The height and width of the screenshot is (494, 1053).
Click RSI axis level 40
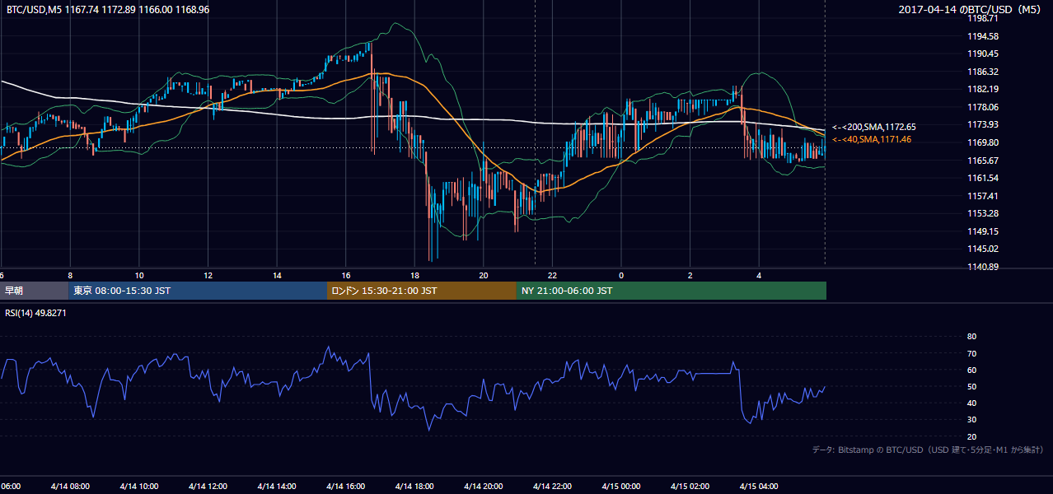click(x=971, y=403)
